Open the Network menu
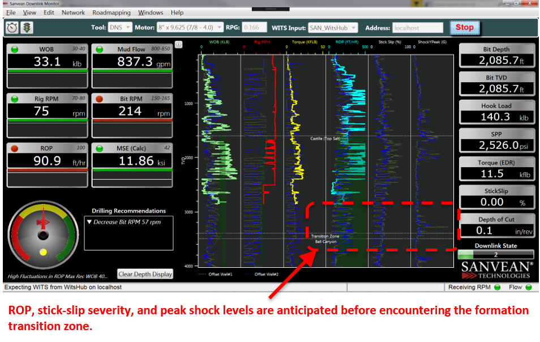The width and height of the screenshot is (540, 342). coord(74,13)
